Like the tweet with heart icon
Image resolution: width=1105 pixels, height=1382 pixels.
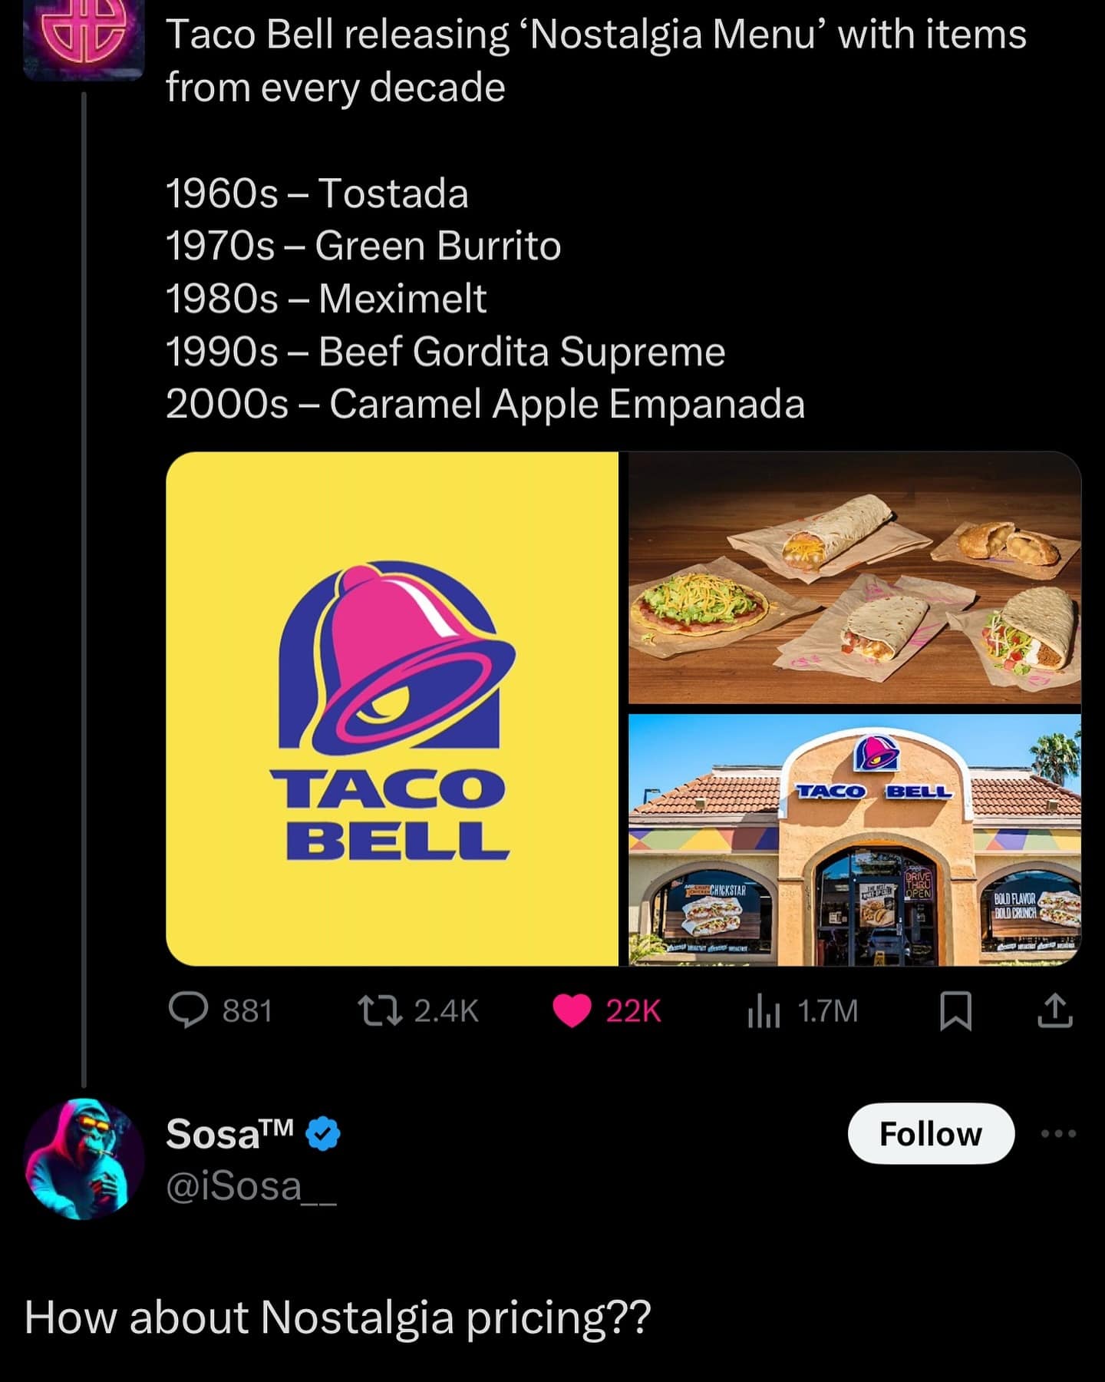tap(572, 1010)
